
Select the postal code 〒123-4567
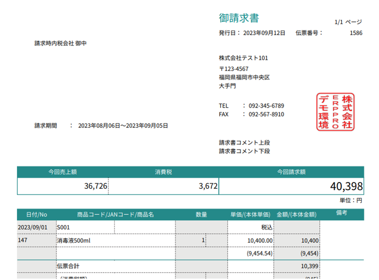(x=234, y=69)
